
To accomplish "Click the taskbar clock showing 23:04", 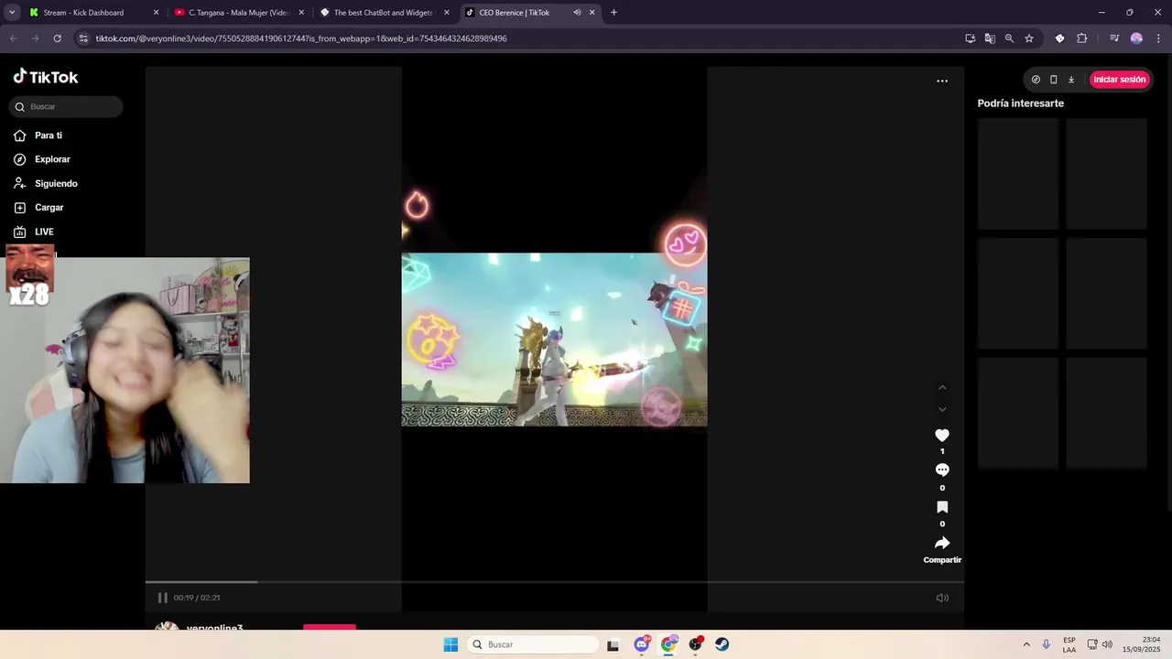I will [1143, 644].
